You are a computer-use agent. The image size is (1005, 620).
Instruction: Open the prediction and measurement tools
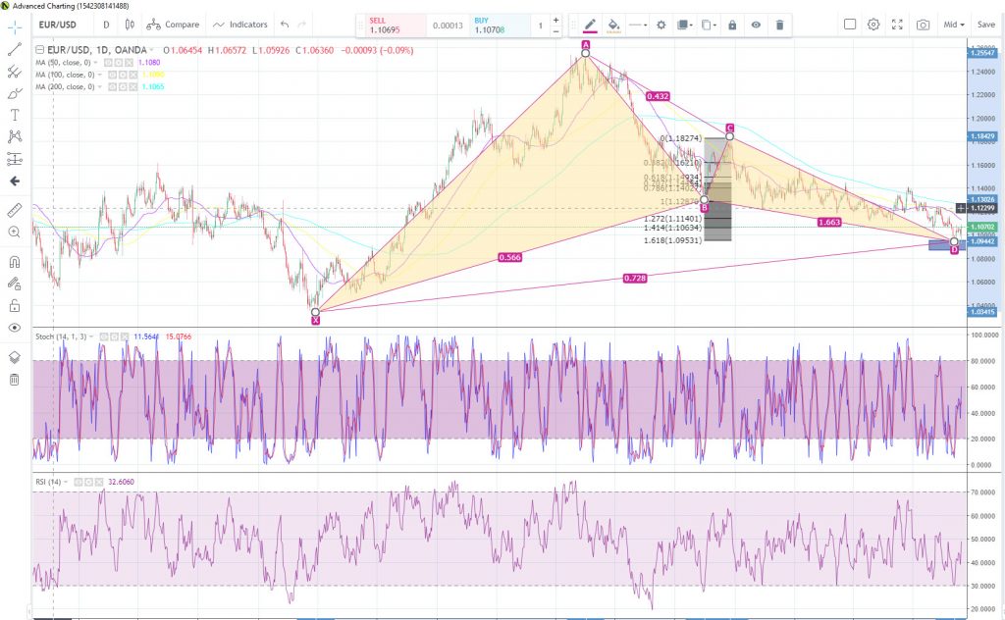pyautogui.click(x=15, y=159)
